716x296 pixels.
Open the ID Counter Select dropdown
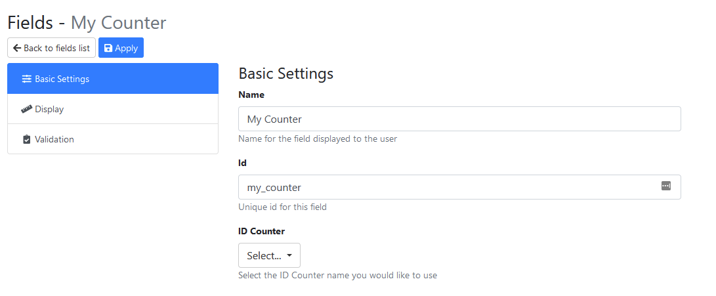tap(268, 255)
